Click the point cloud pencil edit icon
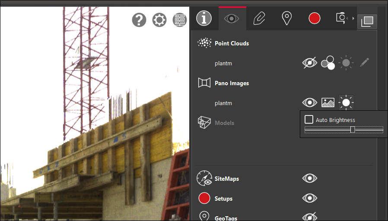This screenshot has height=221, width=388. pos(364,63)
